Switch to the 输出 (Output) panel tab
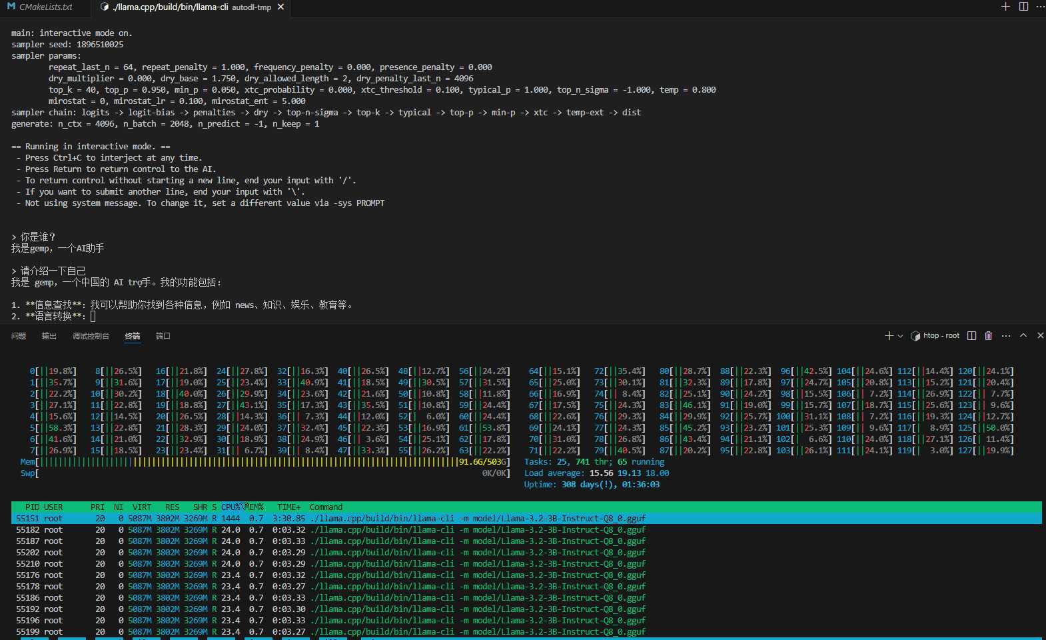Screen dimensions: 1046x640 tap(49, 336)
